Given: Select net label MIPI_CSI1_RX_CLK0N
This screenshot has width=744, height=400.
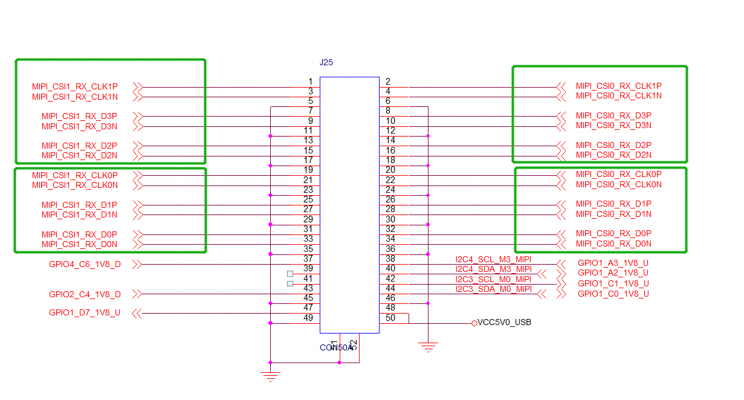Looking at the screenshot, I should (75, 185).
